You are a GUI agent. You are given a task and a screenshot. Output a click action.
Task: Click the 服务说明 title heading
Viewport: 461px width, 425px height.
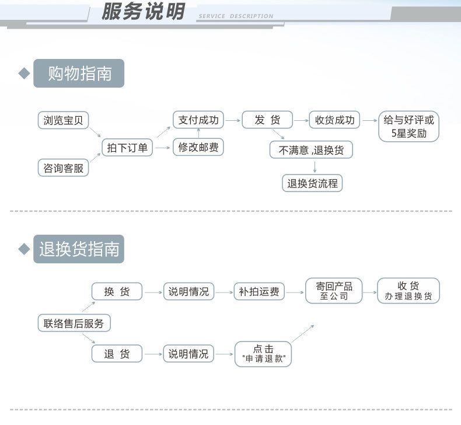143,12
